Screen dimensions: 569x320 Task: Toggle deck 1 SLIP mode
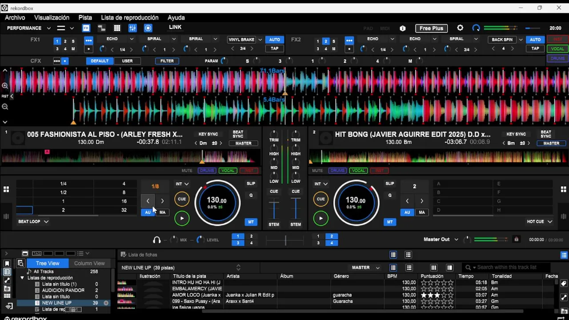251,184
